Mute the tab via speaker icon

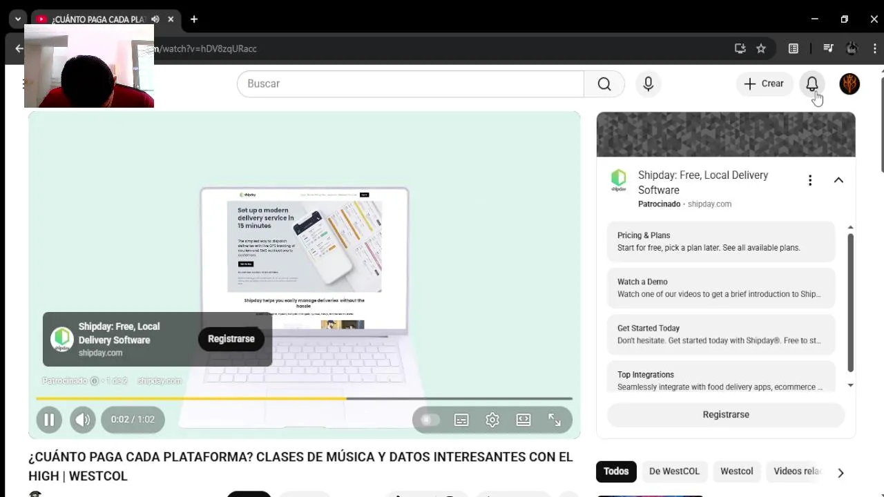pyautogui.click(x=155, y=19)
